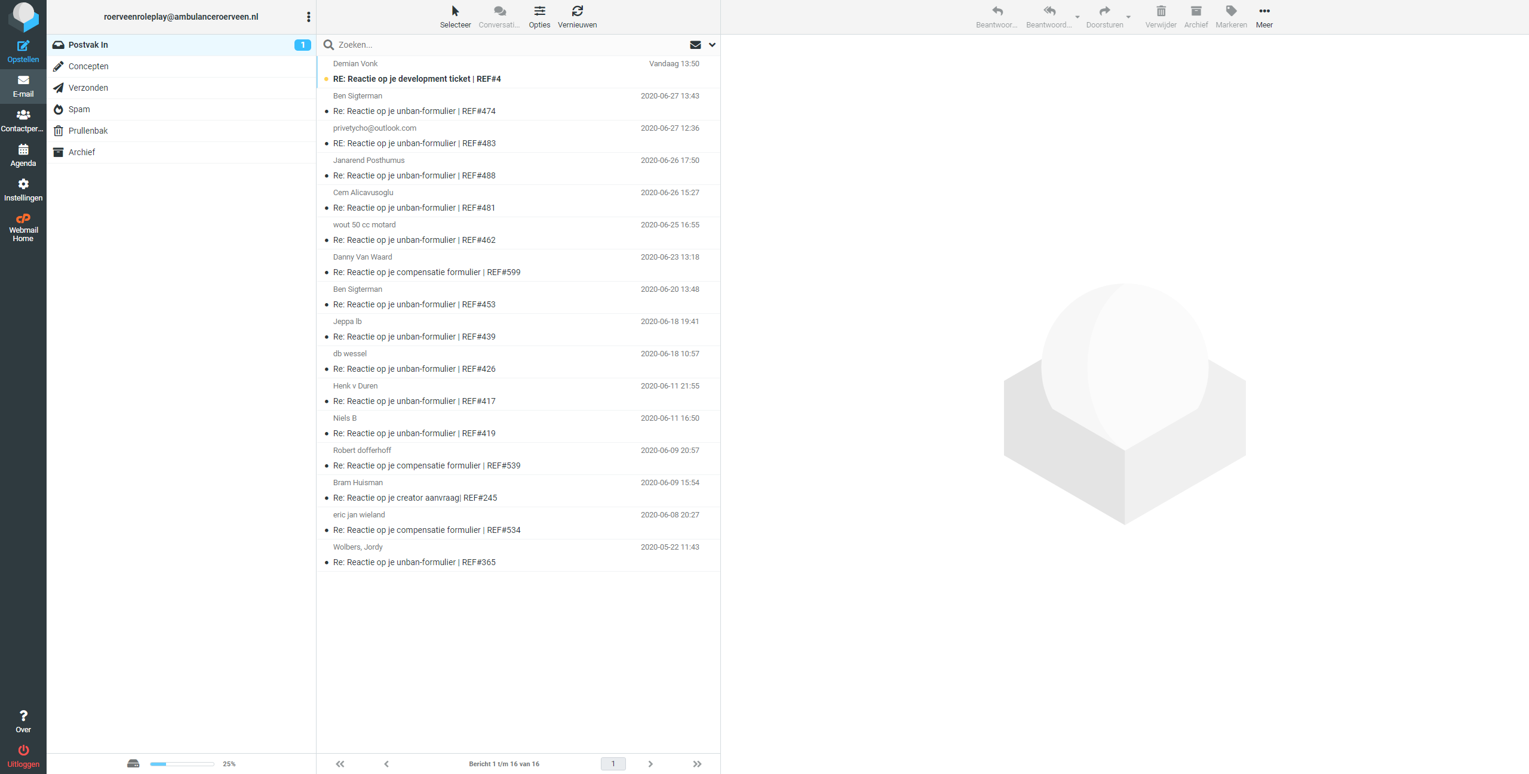
Task: Click Uitloggen power icon
Action: tap(23, 750)
